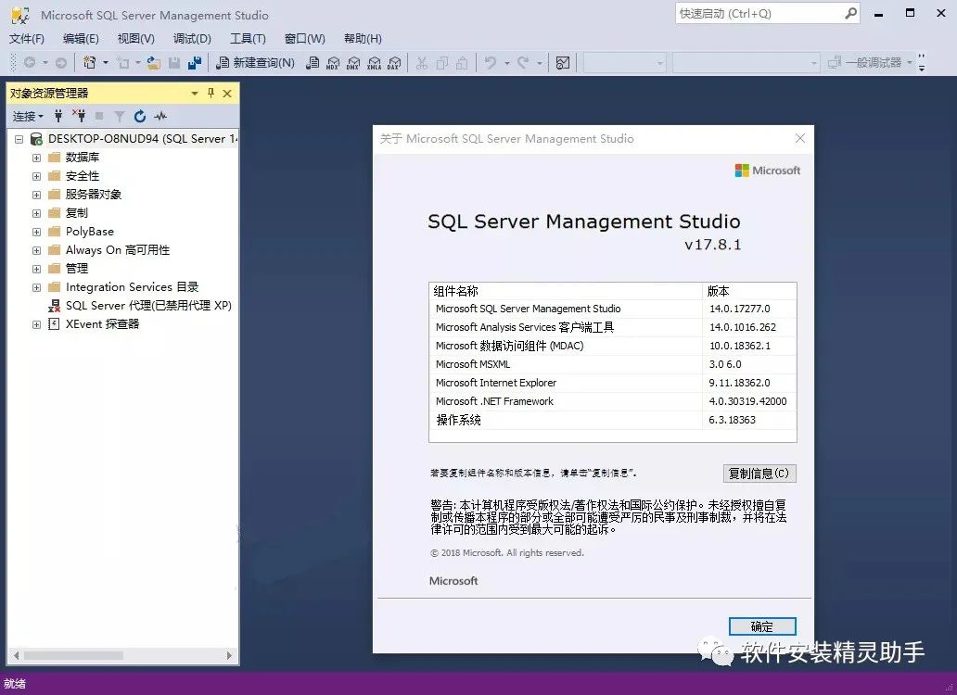Image resolution: width=957 pixels, height=695 pixels.
Task: Click the Filter funnel icon
Action: (120, 116)
